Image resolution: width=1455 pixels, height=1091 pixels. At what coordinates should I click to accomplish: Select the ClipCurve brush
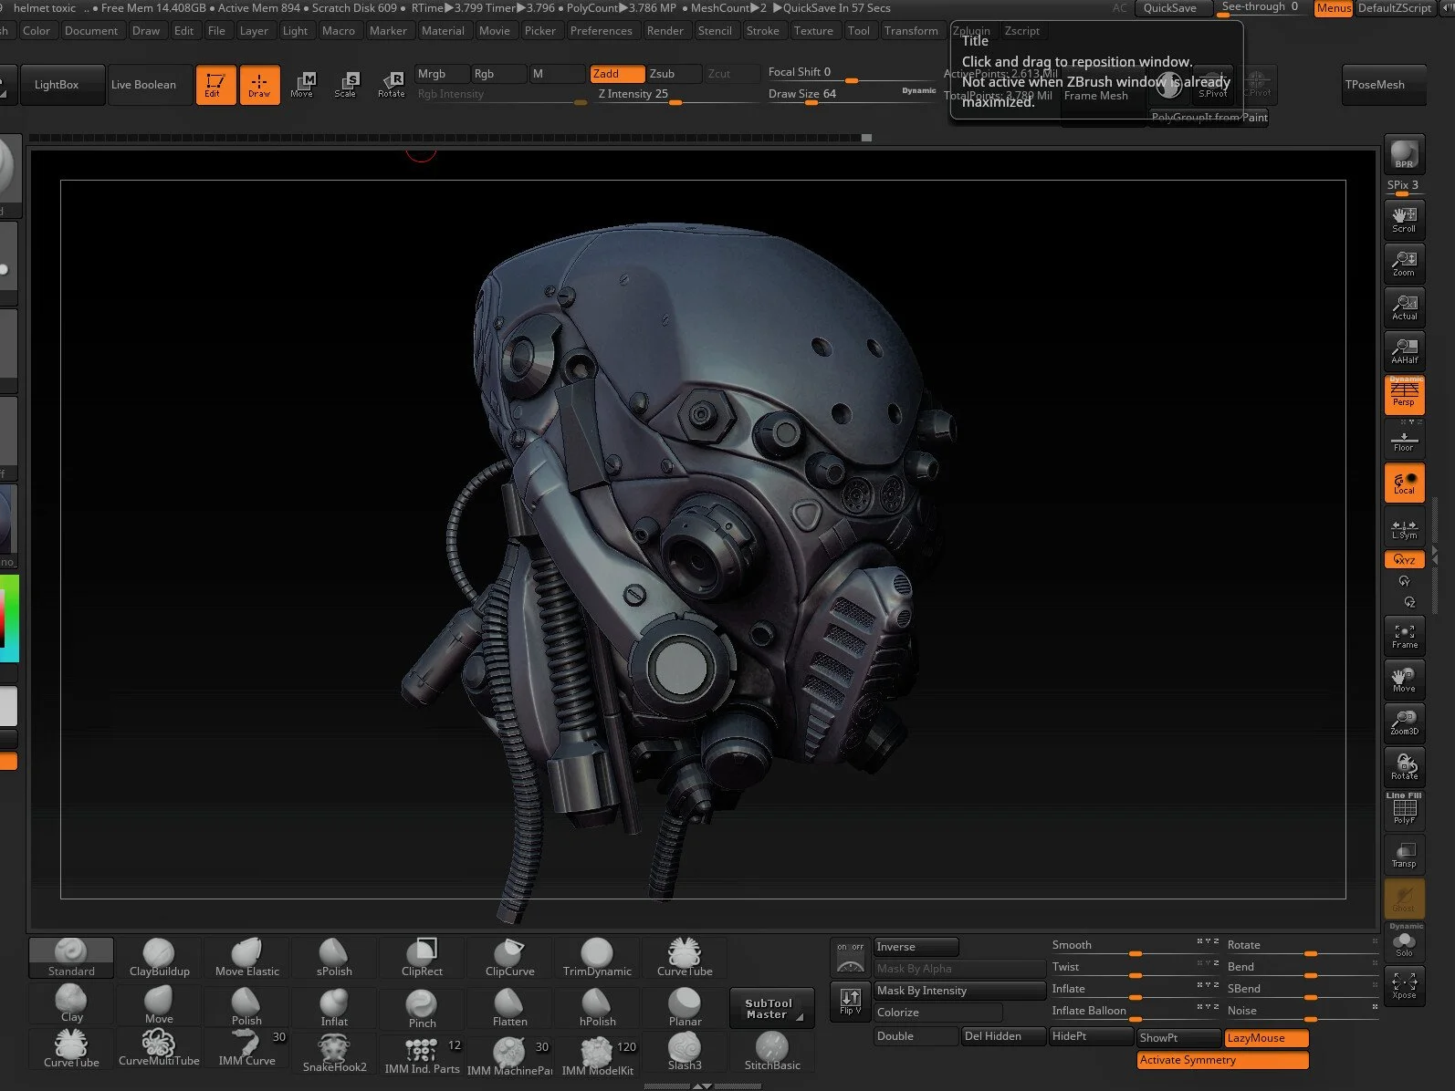[x=509, y=957]
